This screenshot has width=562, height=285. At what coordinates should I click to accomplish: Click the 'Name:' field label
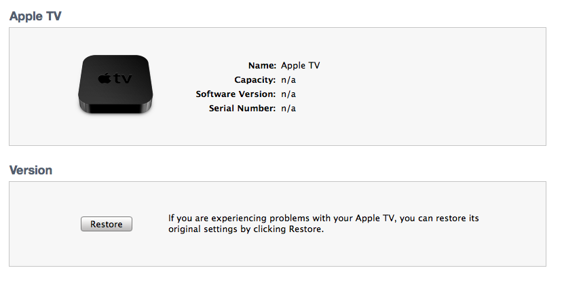[262, 66]
